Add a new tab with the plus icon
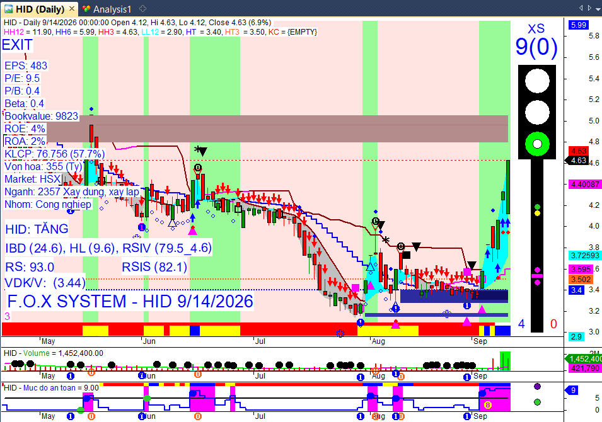602x422 pixels. [x=142, y=8]
